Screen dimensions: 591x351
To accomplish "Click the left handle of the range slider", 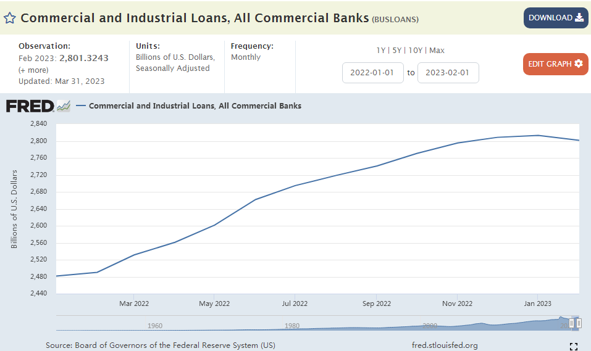I will [x=572, y=323].
